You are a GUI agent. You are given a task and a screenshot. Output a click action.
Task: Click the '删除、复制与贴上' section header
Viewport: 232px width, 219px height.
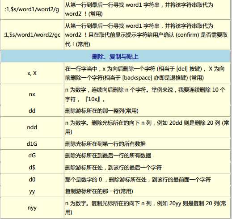point(115,57)
